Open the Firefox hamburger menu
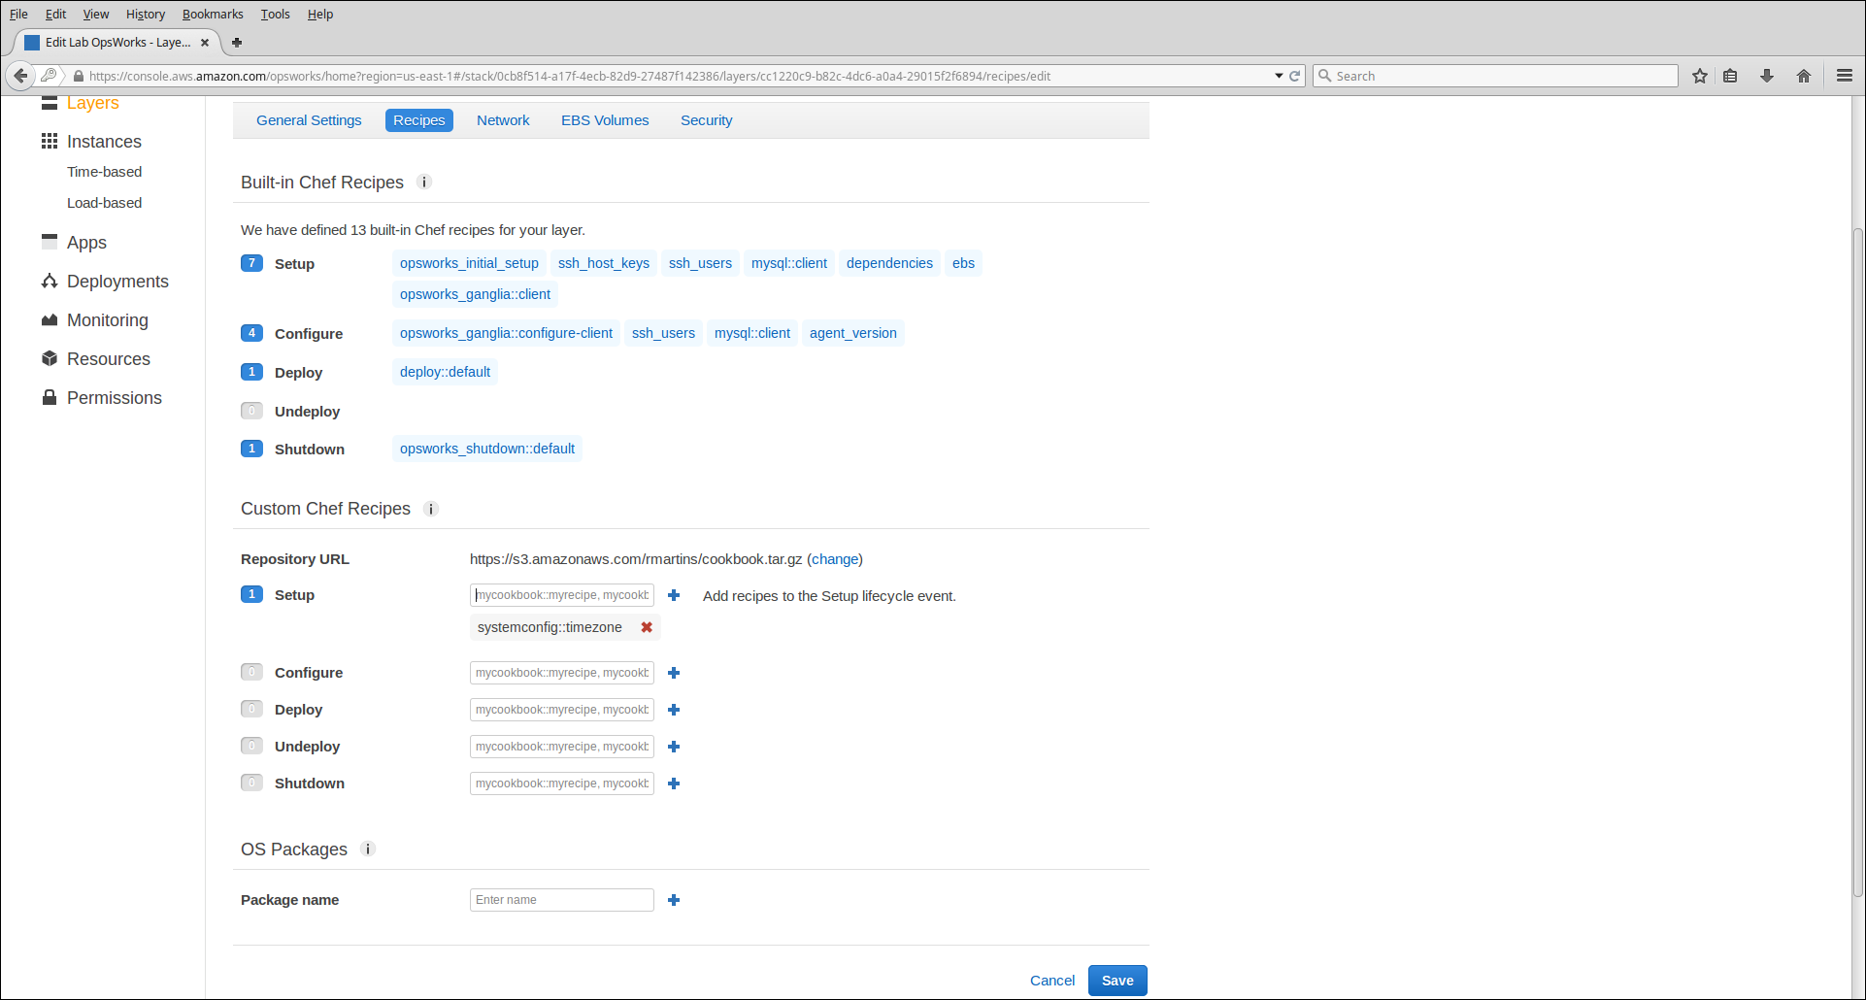 (1845, 76)
